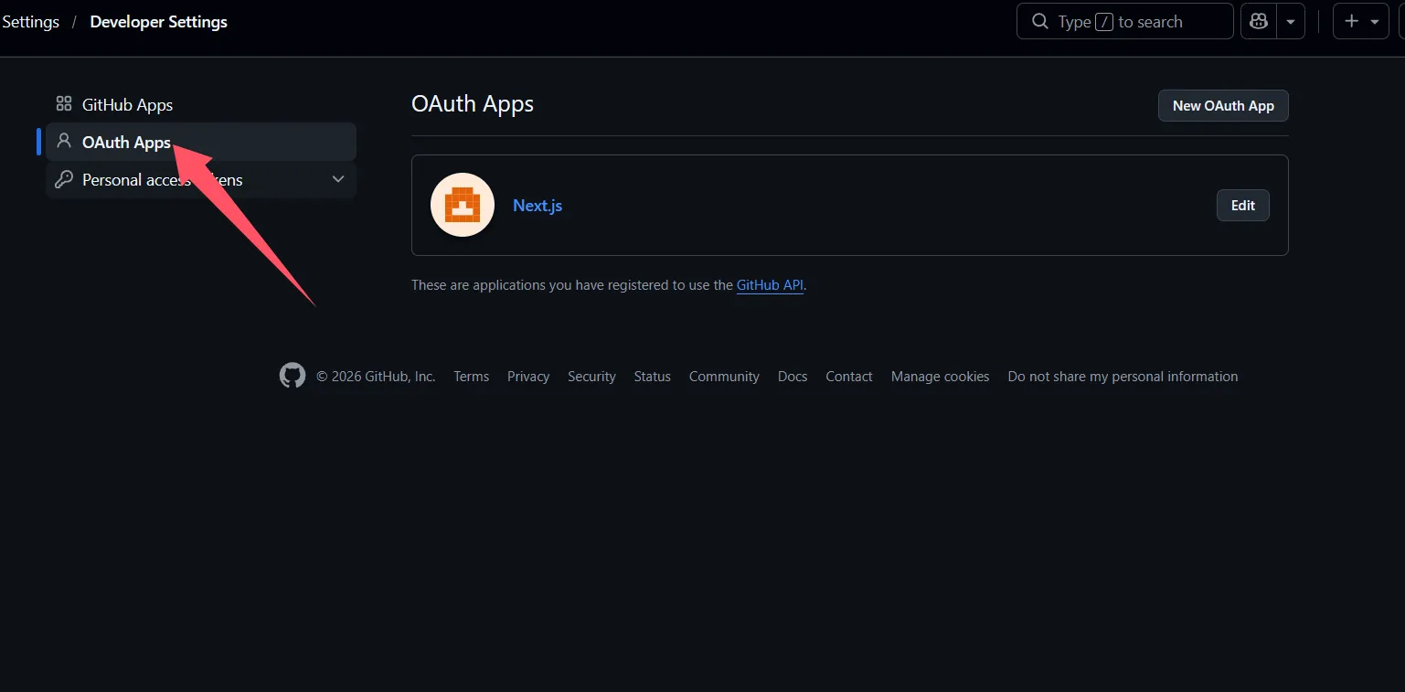The height and width of the screenshot is (692, 1405).
Task: Open the plus Create new menu
Action: tap(1361, 21)
